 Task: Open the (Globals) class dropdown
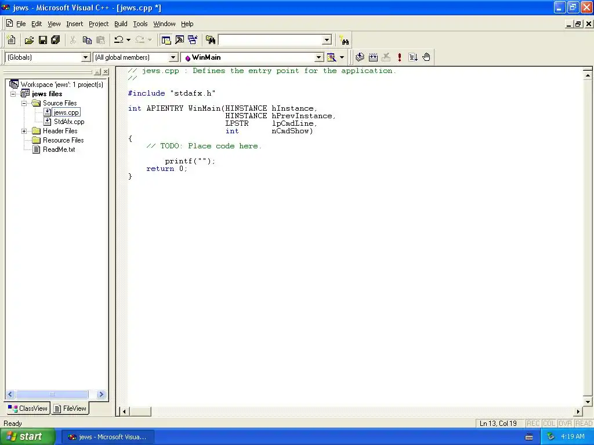tap(86, 57)
